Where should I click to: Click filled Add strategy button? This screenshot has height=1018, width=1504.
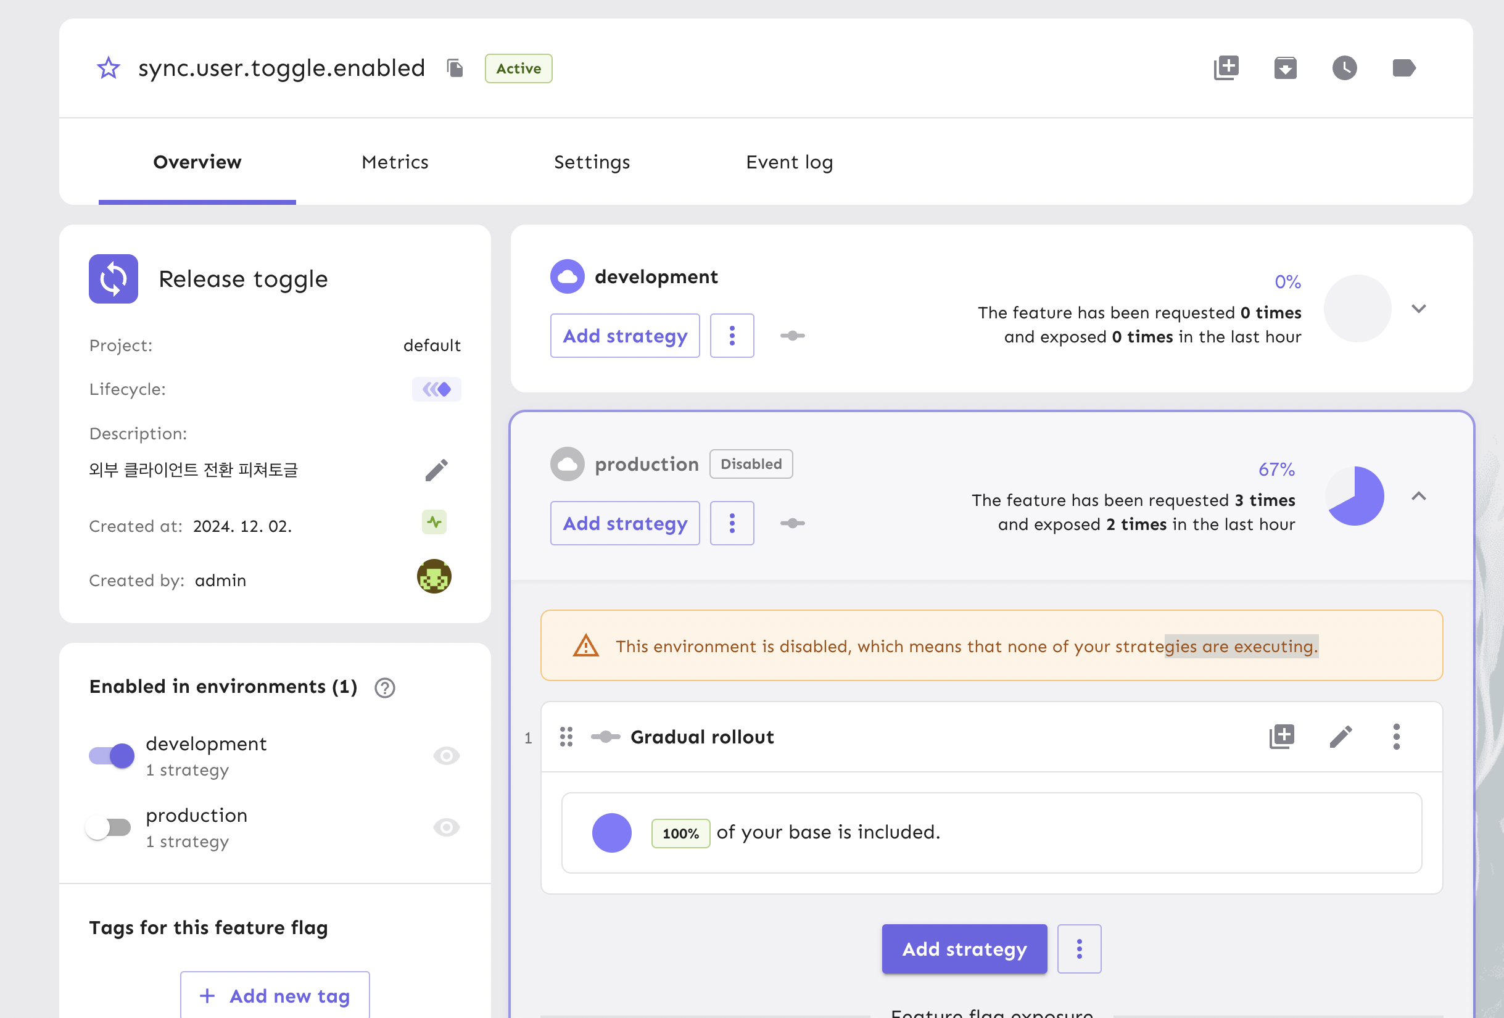pos(964,949)
